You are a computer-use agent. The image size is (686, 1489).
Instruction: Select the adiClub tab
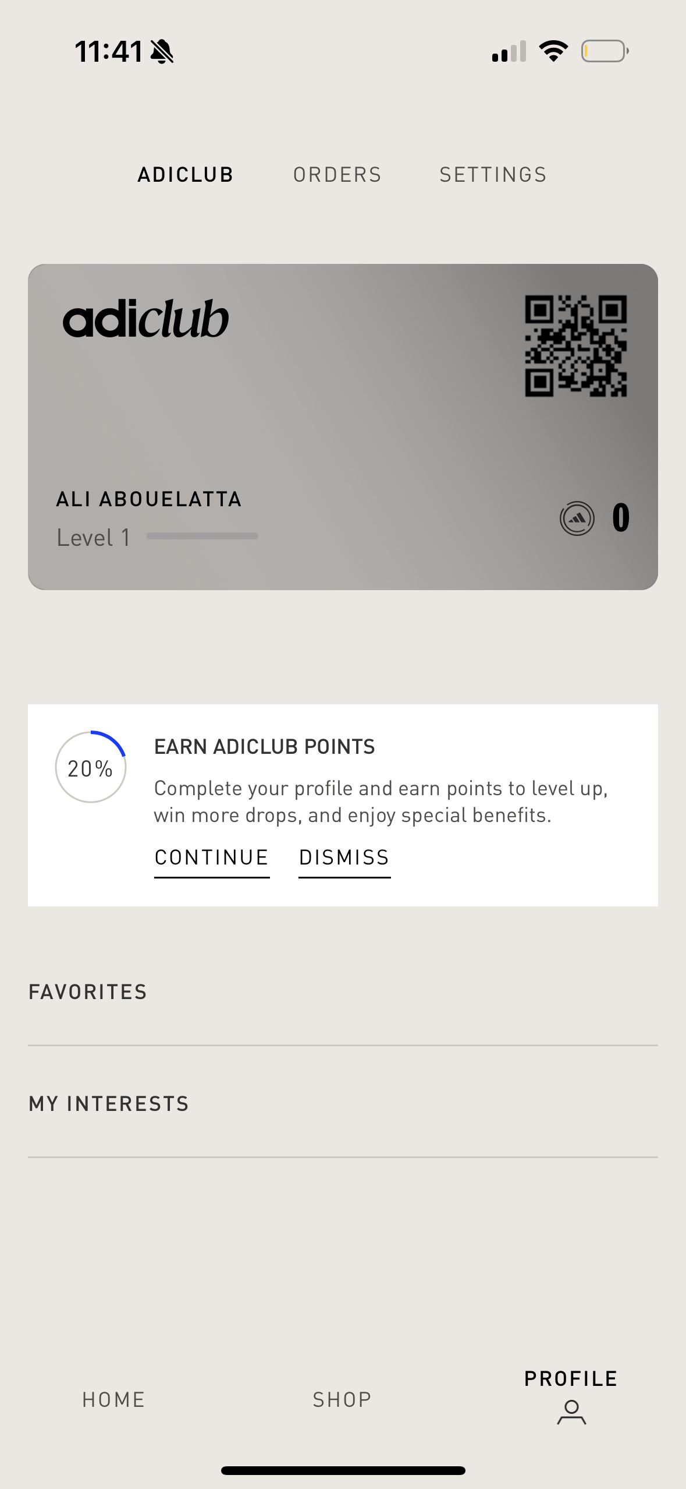(x=185, y=175)
